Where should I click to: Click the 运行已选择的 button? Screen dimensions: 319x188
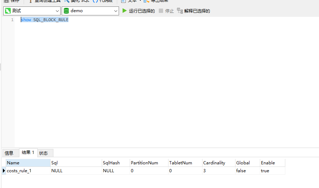[x=138, y=11]
